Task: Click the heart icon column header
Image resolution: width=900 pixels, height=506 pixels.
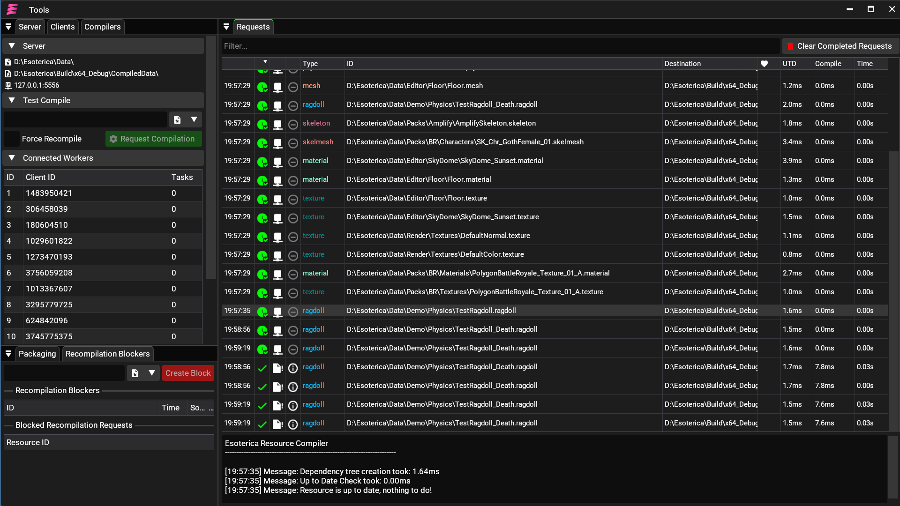Action: coord(764,64)
